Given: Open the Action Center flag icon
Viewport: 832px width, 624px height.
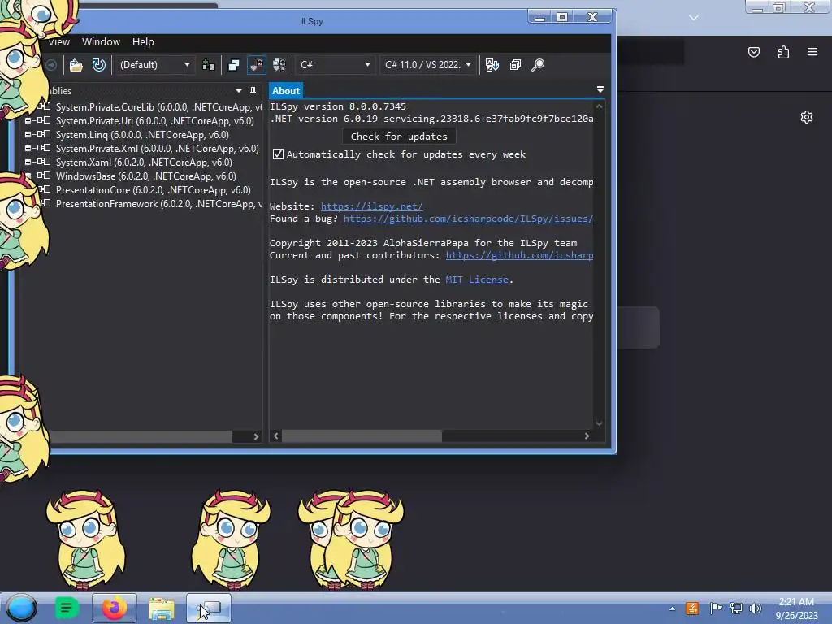Looking at the screenshot, I should click(716, 608).
